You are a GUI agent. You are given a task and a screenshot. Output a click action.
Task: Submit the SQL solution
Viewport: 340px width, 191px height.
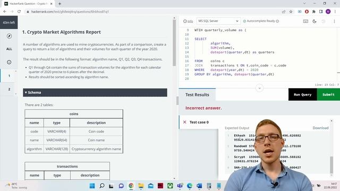[328, 94]
